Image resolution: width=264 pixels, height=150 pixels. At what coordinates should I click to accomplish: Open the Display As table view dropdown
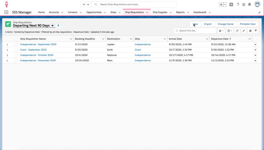click(229, 31)
